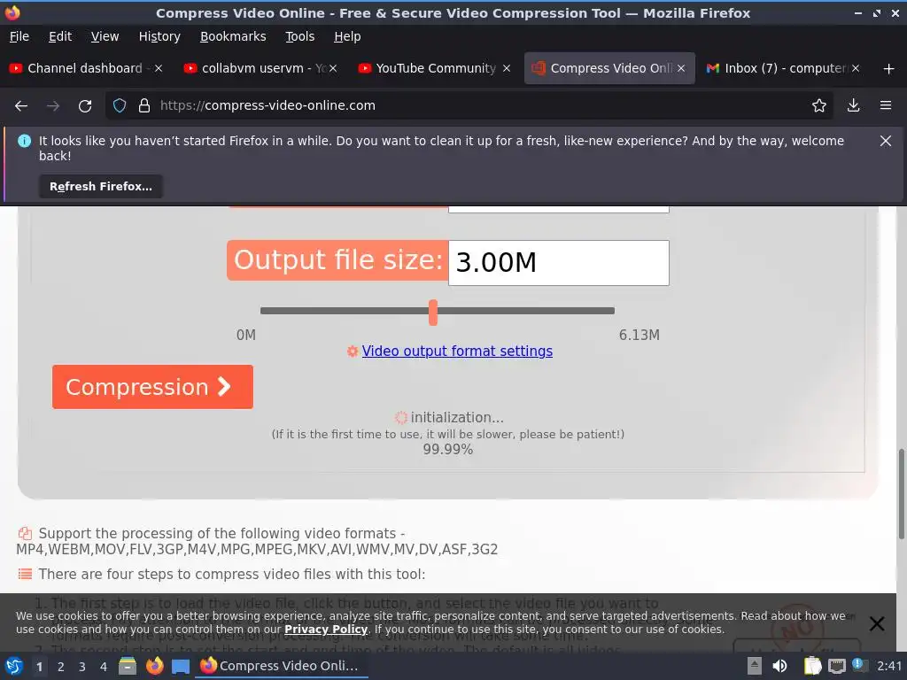Click the notification bar info icon

point(24,141)
